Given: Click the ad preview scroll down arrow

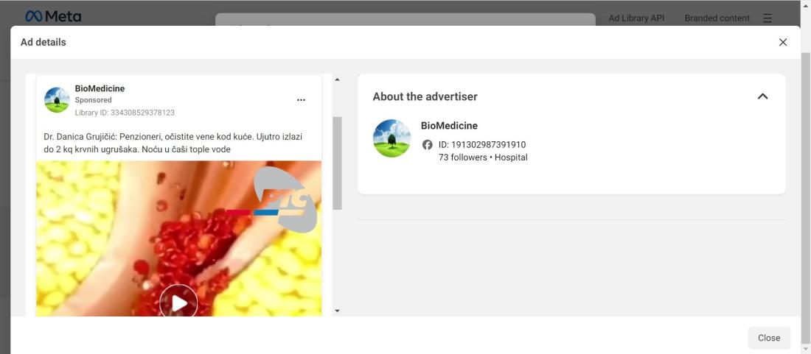Looking at the screenshot, I should pos(337,311).
